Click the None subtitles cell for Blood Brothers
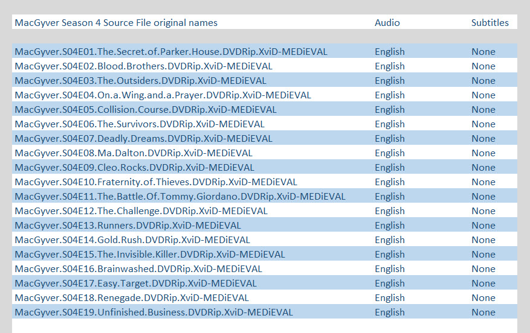This screenshot has height=333, width=530. (x=483, y=66)
